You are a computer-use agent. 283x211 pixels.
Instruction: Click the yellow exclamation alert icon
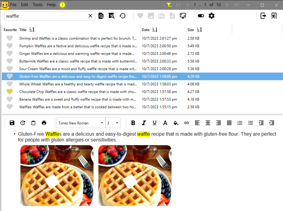[x=62, y=5]
